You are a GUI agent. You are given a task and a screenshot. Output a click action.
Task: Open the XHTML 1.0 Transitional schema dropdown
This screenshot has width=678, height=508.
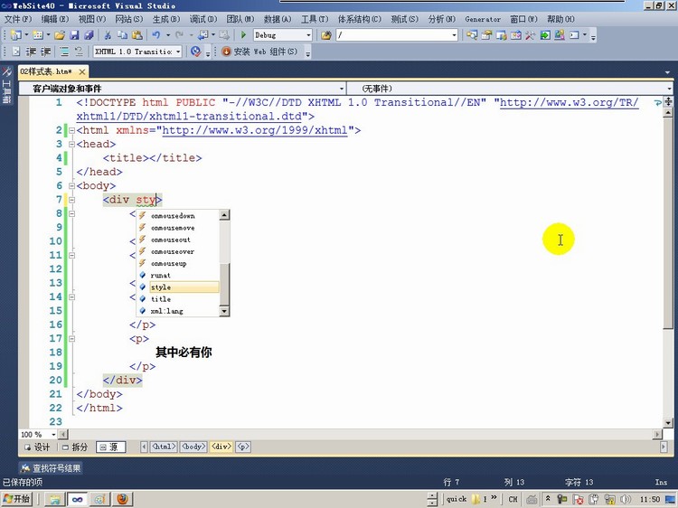click(178, 52)
